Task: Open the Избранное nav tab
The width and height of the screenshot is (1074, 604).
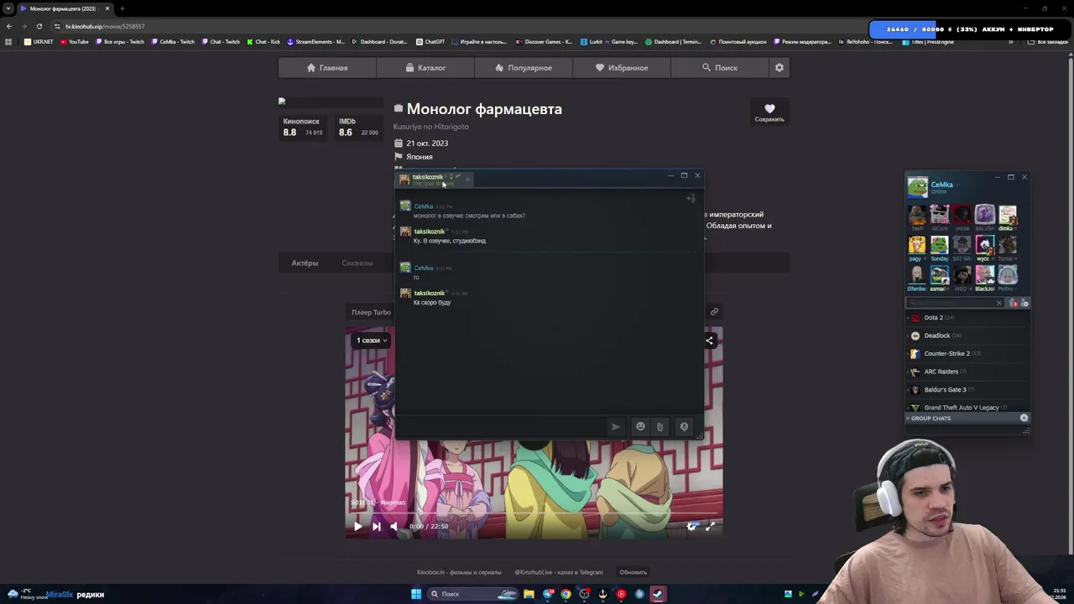Action: tap(622, 68)
